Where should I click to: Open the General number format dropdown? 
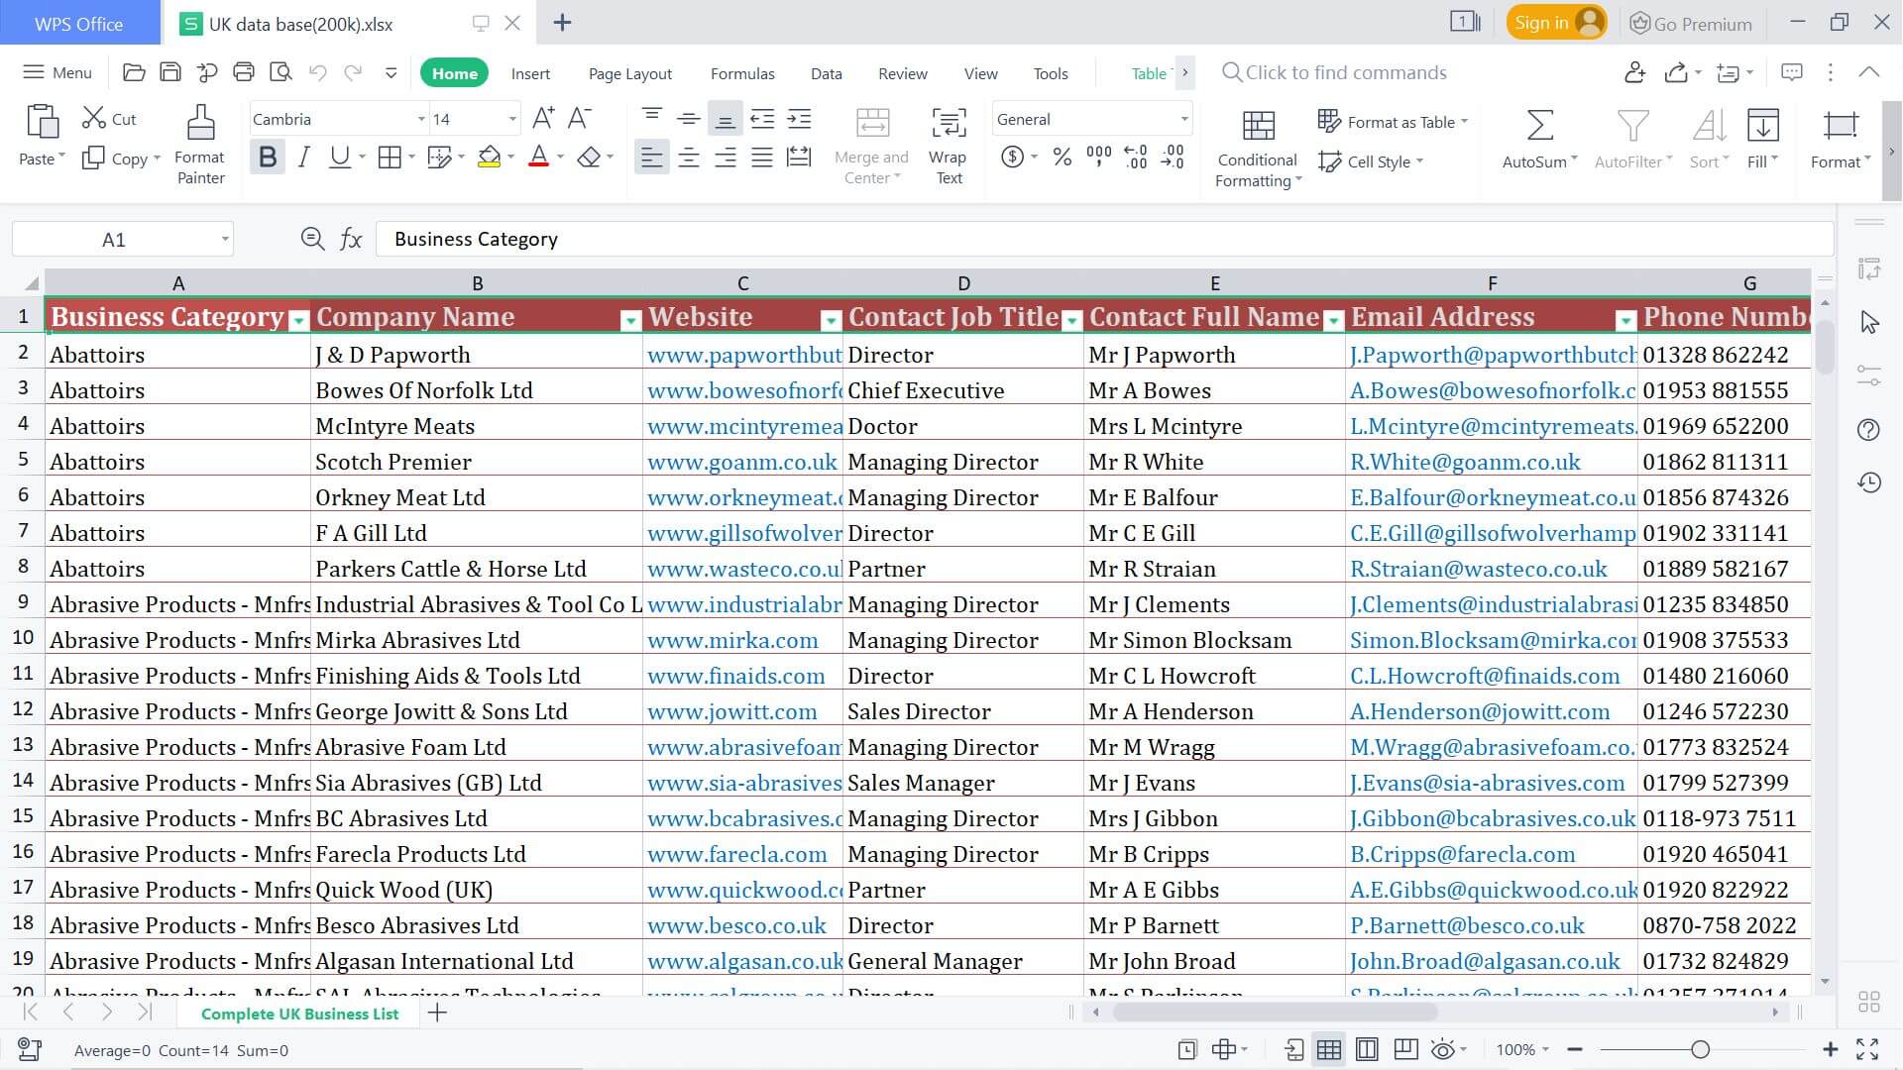point(1182,118)
